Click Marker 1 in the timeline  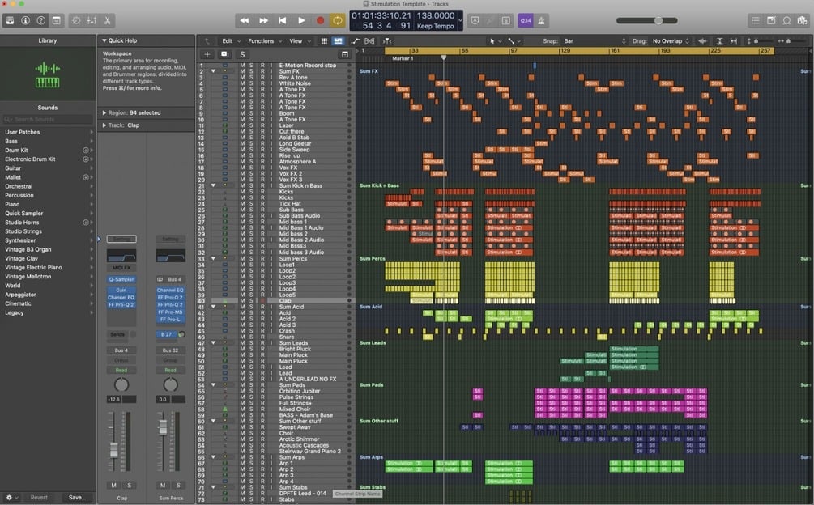coord(403,58)
